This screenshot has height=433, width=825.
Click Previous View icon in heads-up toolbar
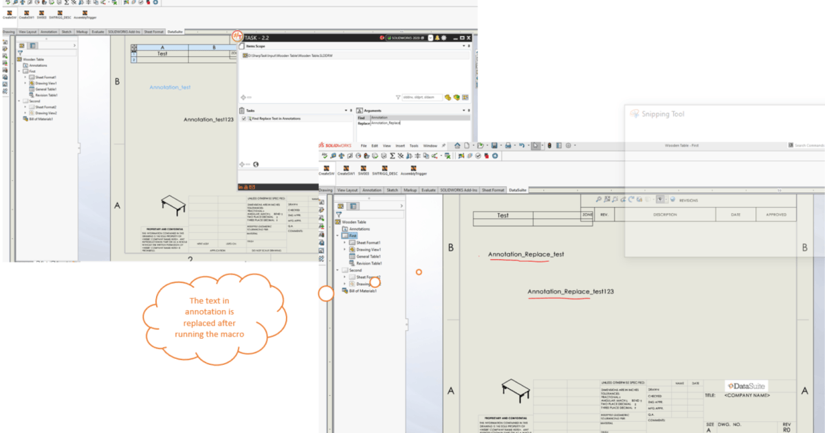[x=623, y=199]
